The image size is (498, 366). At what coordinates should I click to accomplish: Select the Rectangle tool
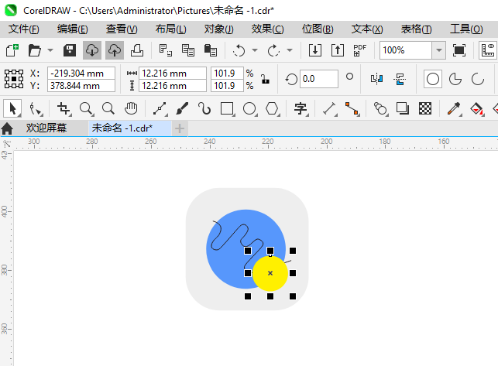[227, 108]
